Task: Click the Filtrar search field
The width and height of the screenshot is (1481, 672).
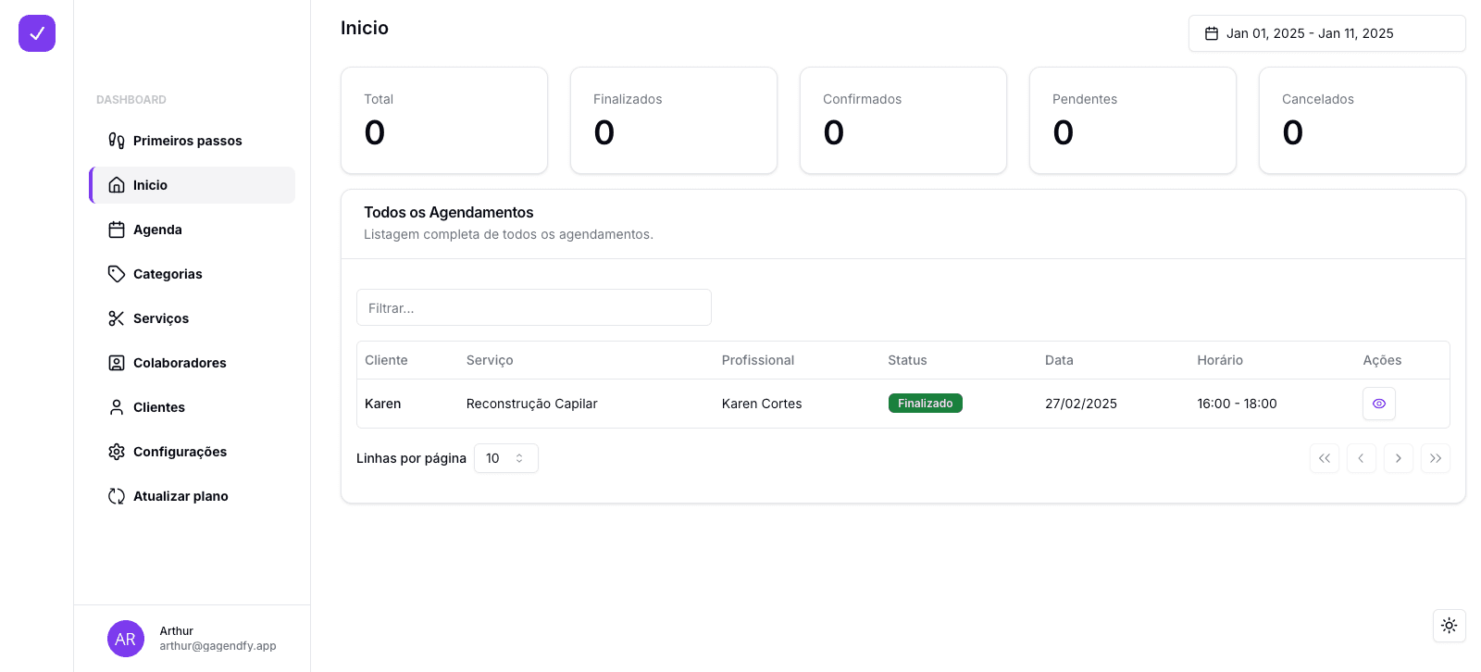Action: tap(533, 307)
